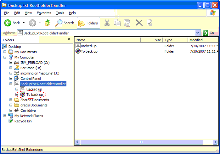Select Desktop in the folder tree
Image resolution: width=220 pixels, height=154 pixels.
[x=14, y=47]
